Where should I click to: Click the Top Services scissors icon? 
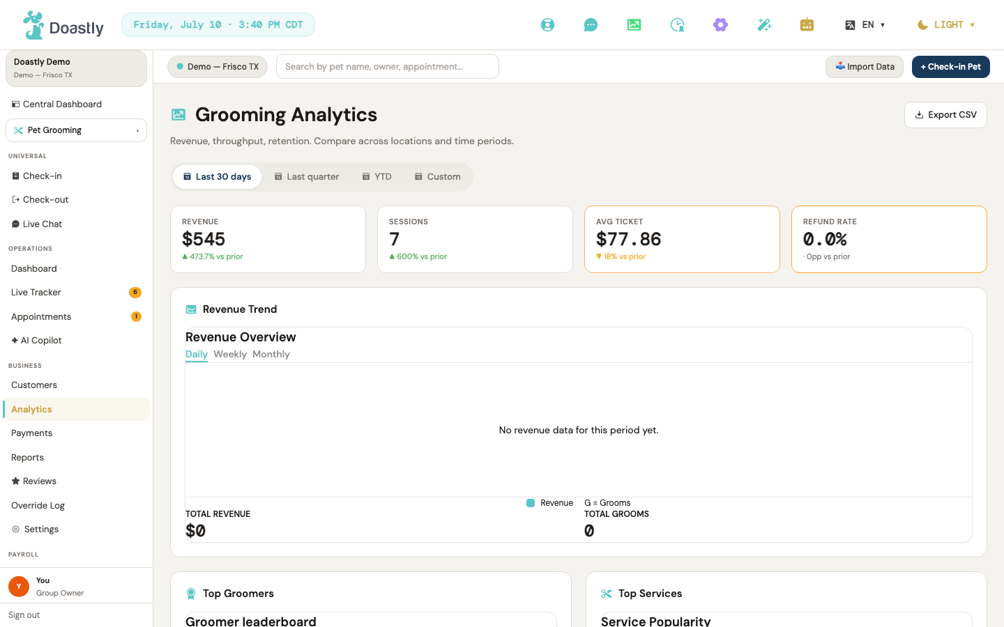point(607,594)
